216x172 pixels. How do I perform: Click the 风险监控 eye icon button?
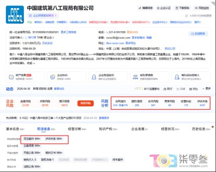click(202, 8)
